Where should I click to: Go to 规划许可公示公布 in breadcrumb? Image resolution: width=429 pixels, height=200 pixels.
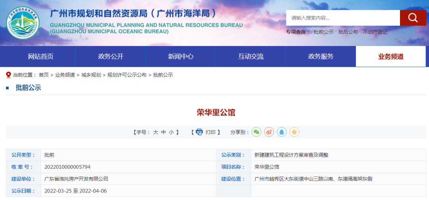click(127, 75)
